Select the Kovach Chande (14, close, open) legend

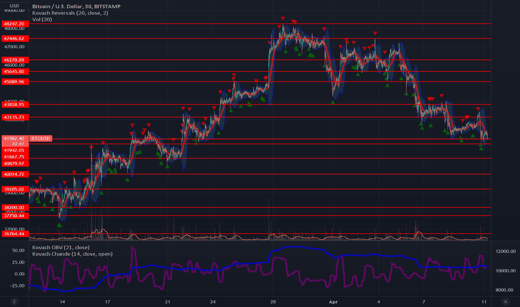[73, 254]
